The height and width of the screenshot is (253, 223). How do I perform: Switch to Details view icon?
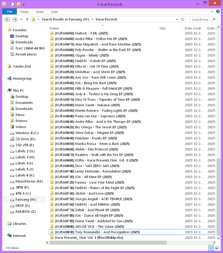(211, 248)
